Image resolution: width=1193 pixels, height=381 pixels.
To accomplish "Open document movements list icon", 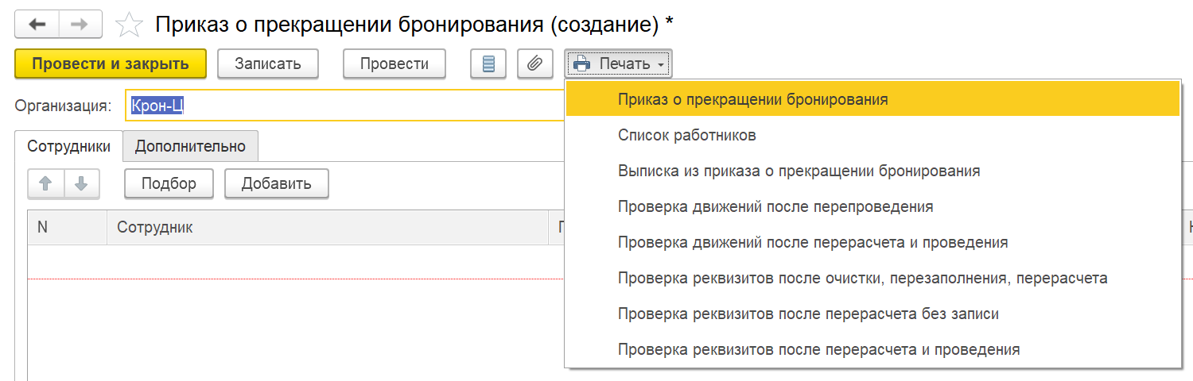I will [488, 64].
